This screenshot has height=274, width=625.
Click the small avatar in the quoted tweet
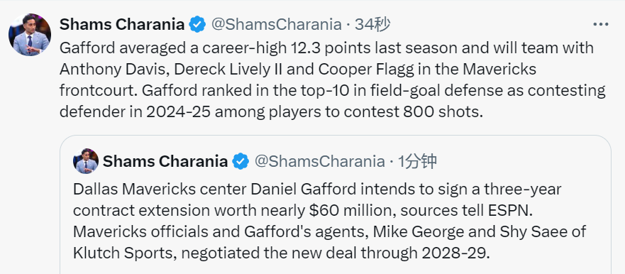86,161
